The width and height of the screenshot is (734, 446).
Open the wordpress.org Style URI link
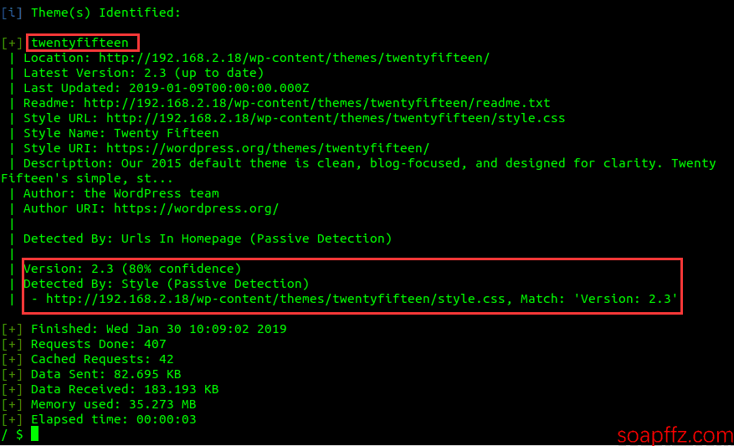pos(268,148)
